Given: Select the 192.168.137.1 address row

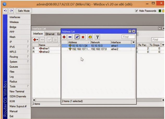Looking at the screenshot, I should click(98, 49).
